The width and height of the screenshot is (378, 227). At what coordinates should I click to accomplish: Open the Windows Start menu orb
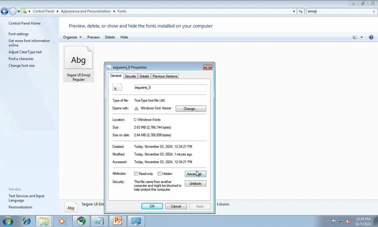(8, 221)
